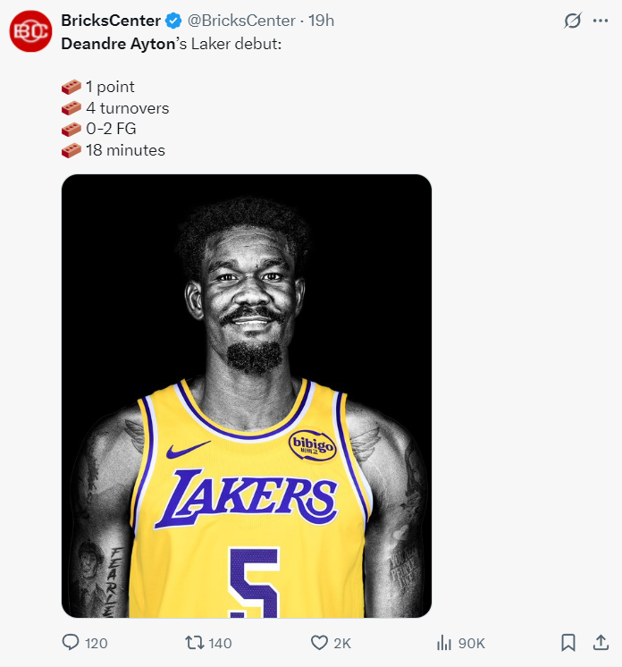Image resolution: width=622 pixels, height=667 pixels.
Task: Click the reply comment icon
Action: (x=71, y=643)
